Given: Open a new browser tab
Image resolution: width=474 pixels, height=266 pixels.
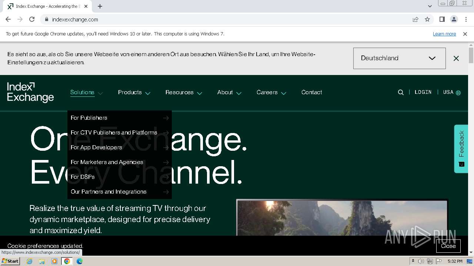Looking at the screenshot, I should pos(100,6).
